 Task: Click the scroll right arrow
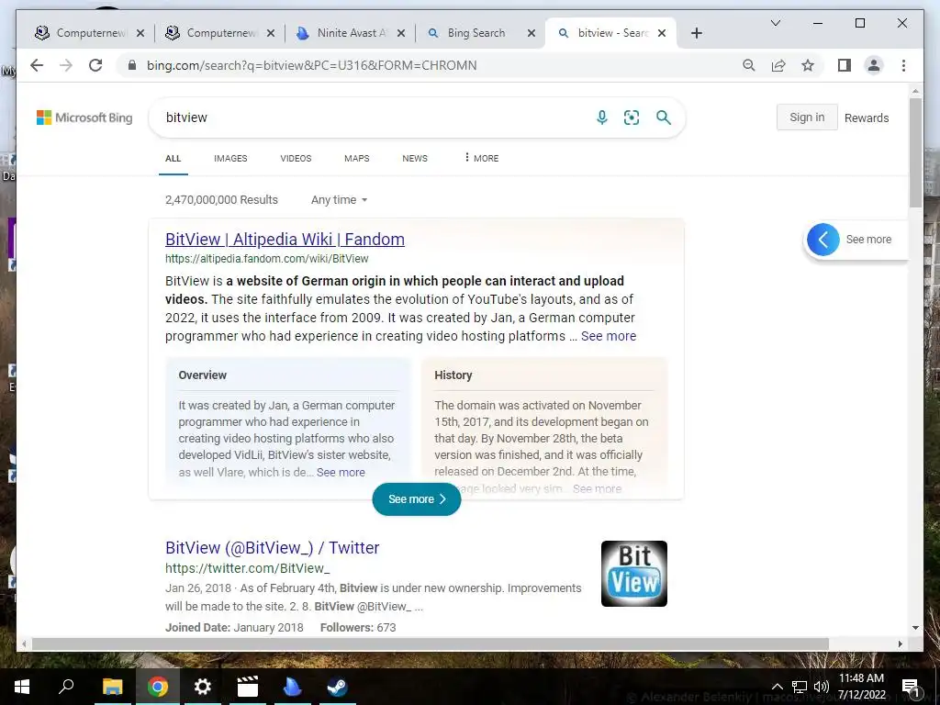tap(900, 643)
